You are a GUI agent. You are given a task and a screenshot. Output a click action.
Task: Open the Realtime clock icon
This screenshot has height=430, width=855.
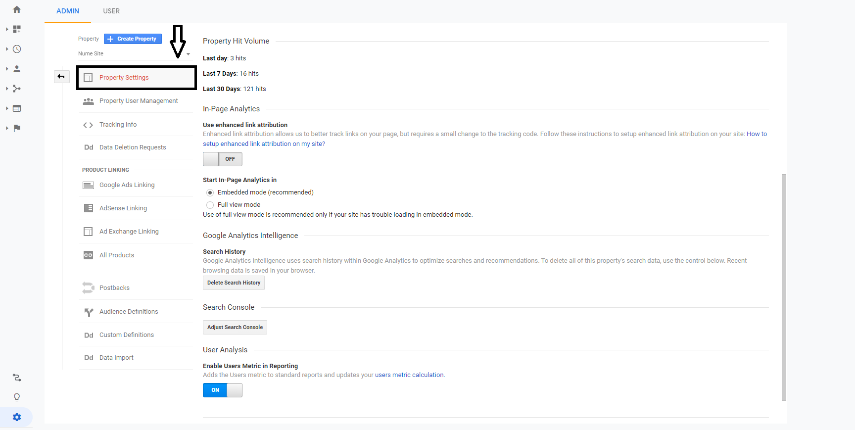point(17,49)
